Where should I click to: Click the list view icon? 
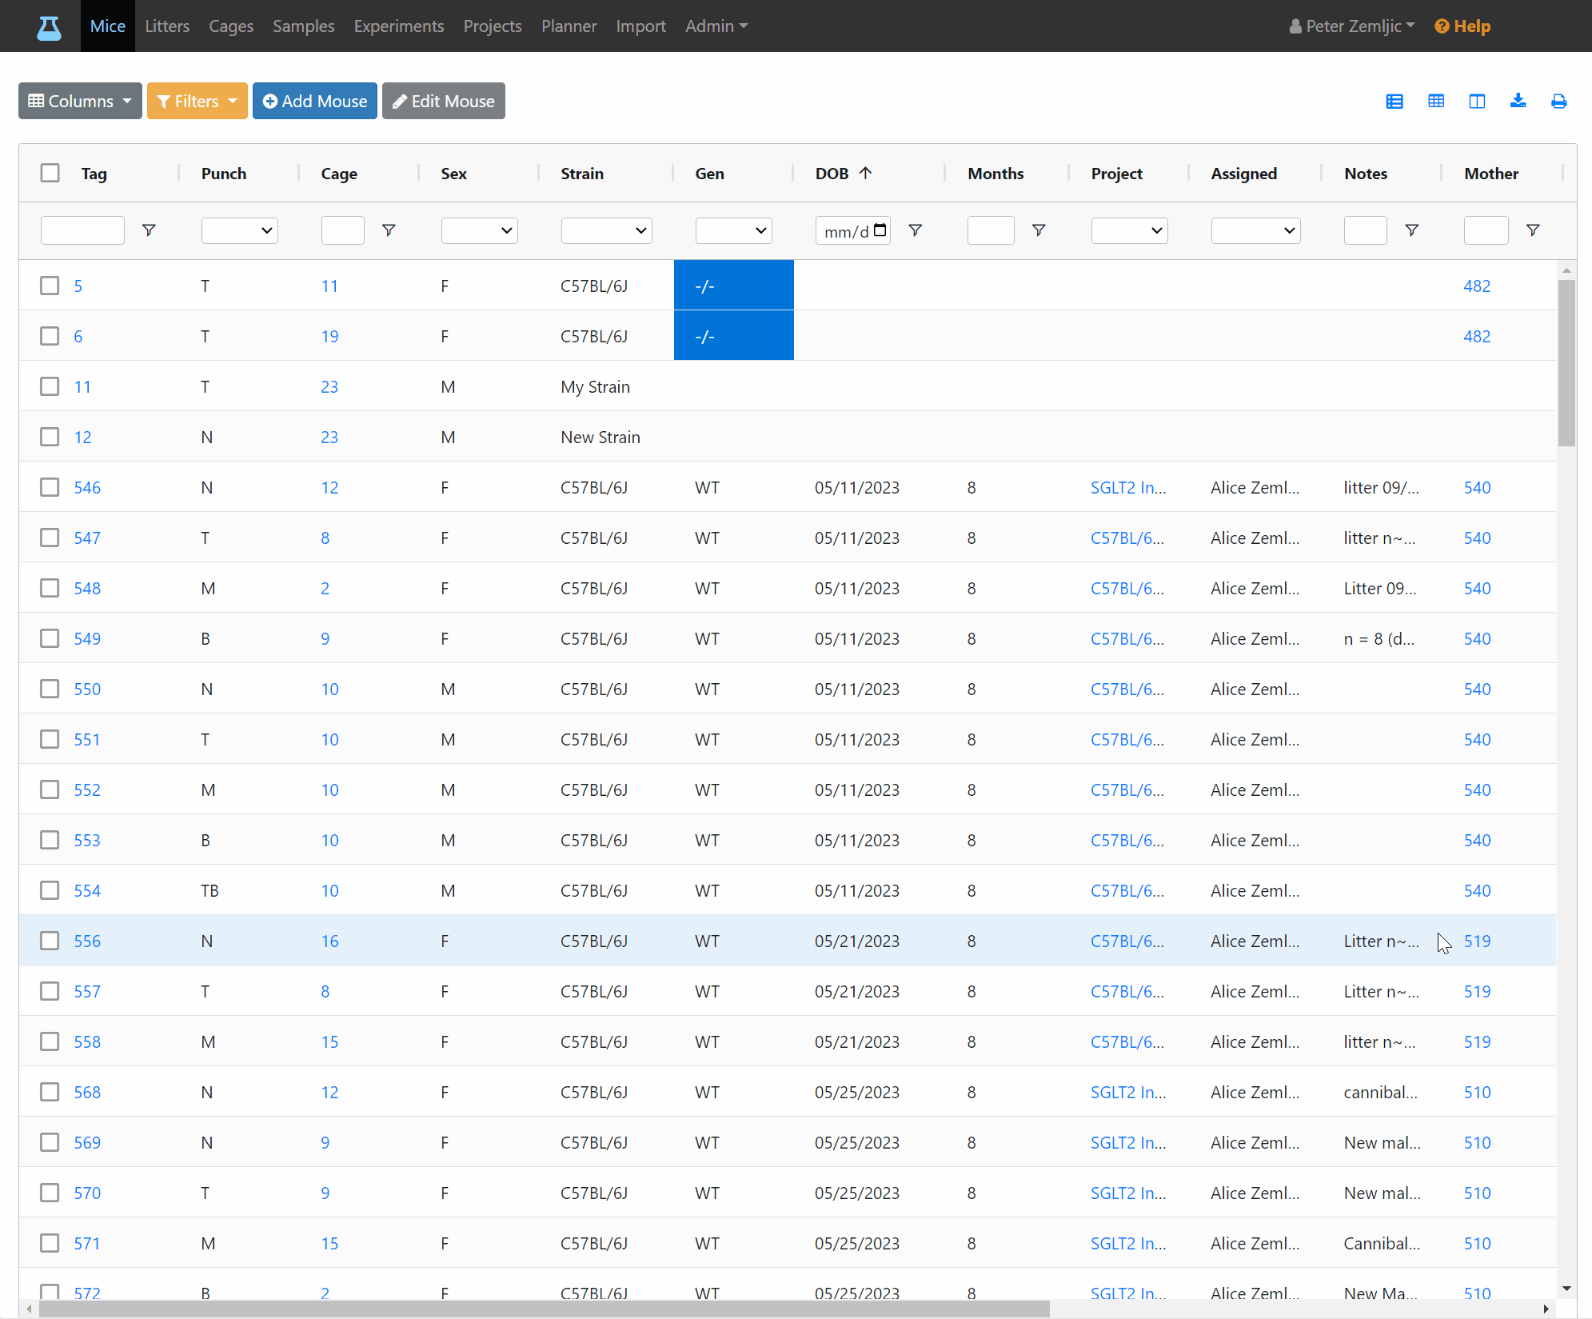click(x=1394, y=102)
